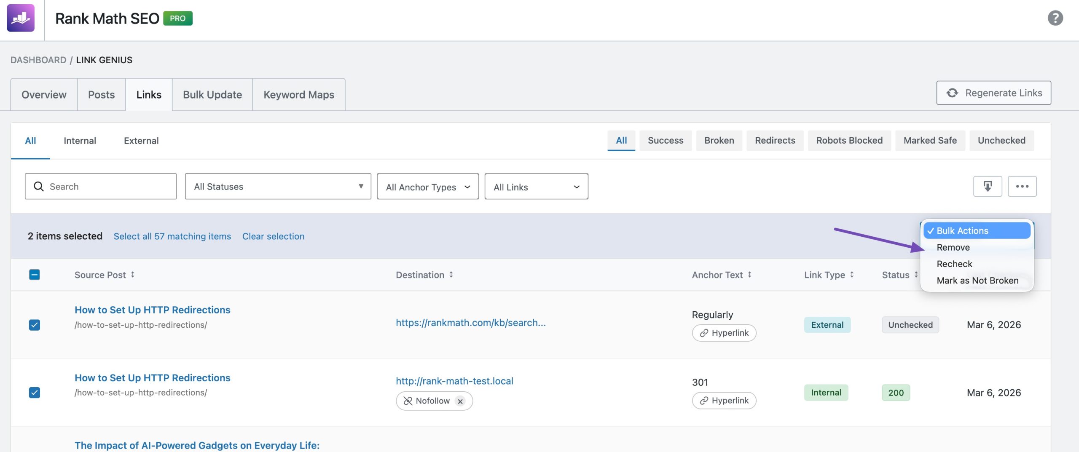The width and height of the screenshot is (1079, 452).
Task: Sort the Status column using its sort arrows
Action: tap(915, 275)
